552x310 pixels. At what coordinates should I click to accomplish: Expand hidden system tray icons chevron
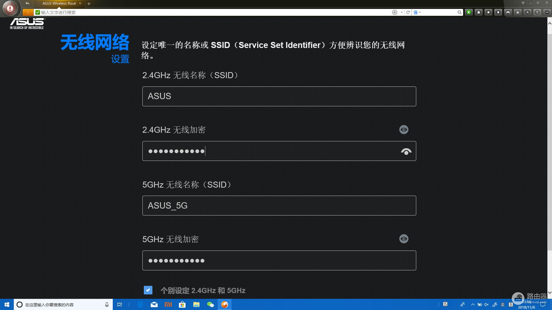[x=473, y=305]
